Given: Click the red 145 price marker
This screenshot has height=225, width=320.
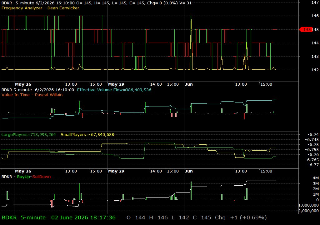Looking at the screenshot, I should [306, 30].
